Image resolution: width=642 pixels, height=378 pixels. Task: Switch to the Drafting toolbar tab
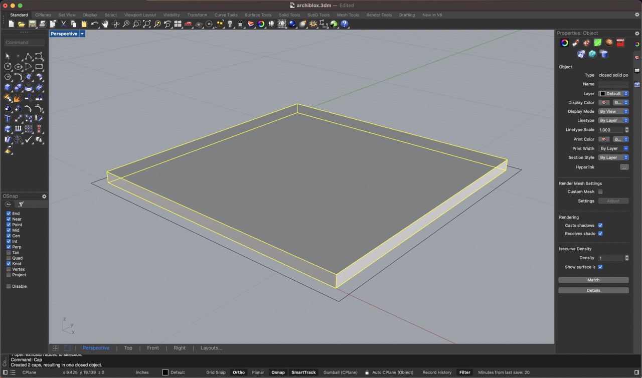(x=407, y=15)
